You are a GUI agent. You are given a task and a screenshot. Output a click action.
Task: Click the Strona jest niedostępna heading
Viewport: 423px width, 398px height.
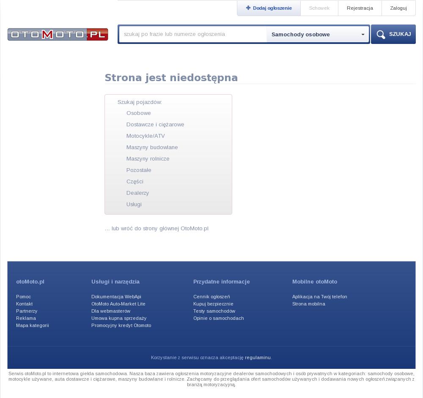pyautogui.click(x=171, y=78)
